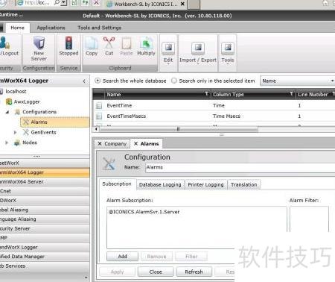Collapse the Configurations tree node

point(7,112)
